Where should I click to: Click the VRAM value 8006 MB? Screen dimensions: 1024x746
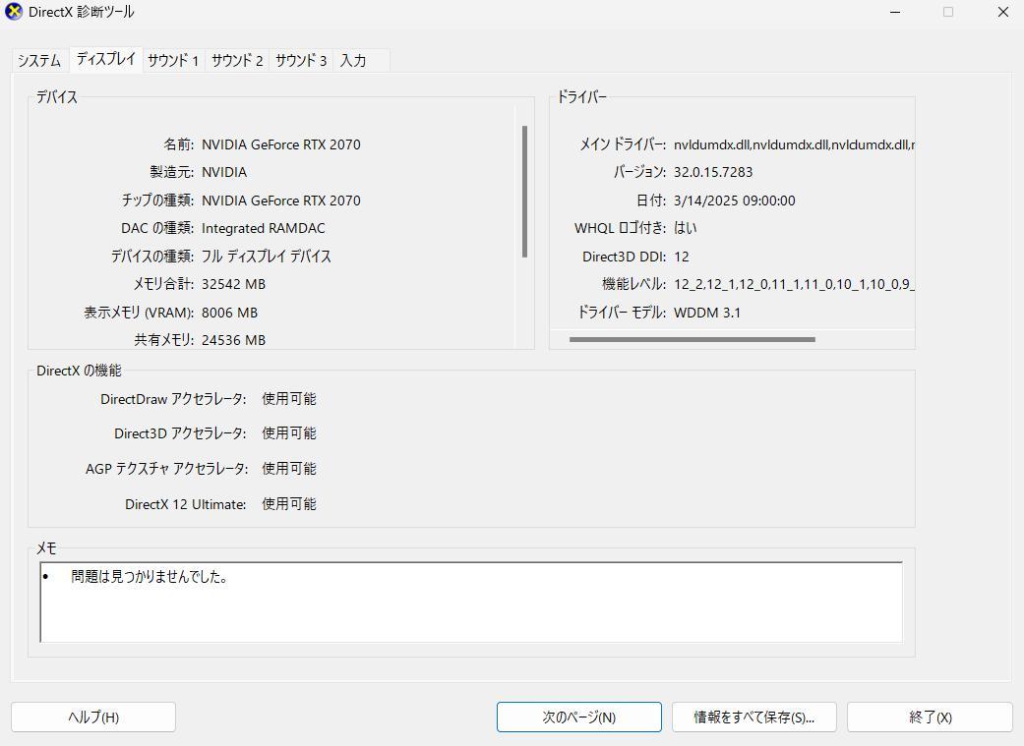pyautogui.click(x=229, y=313)
